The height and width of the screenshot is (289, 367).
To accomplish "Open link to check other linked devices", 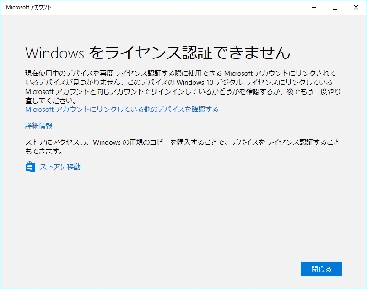I will (x=122, y=110).
